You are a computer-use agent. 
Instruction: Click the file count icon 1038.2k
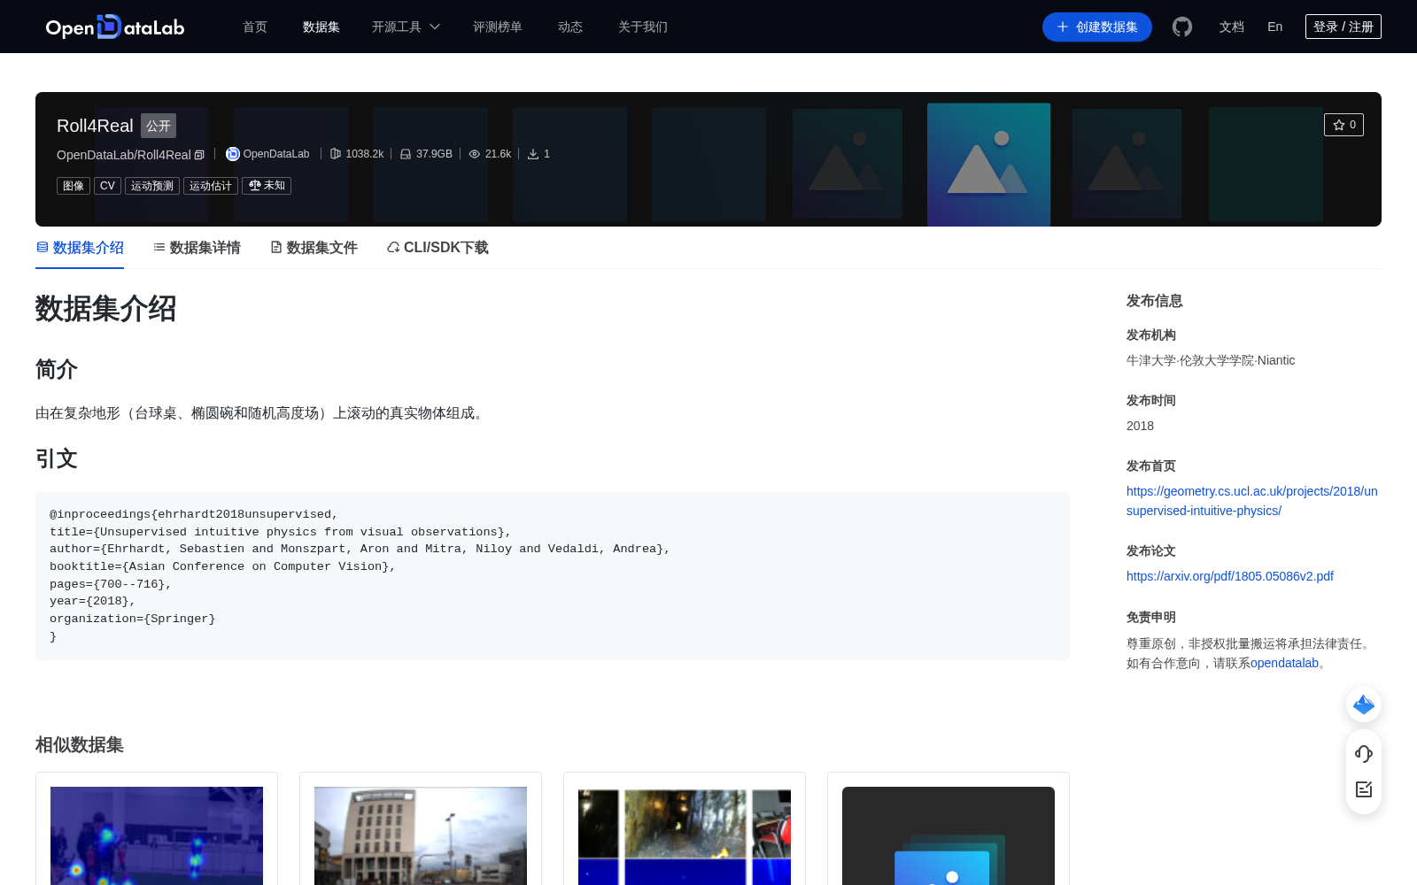[x=336, y=154]
